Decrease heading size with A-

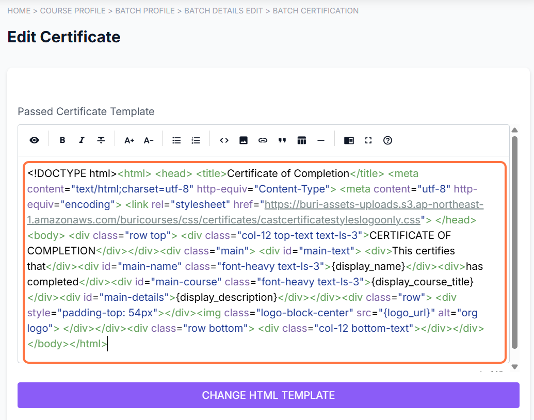point(149,140)
